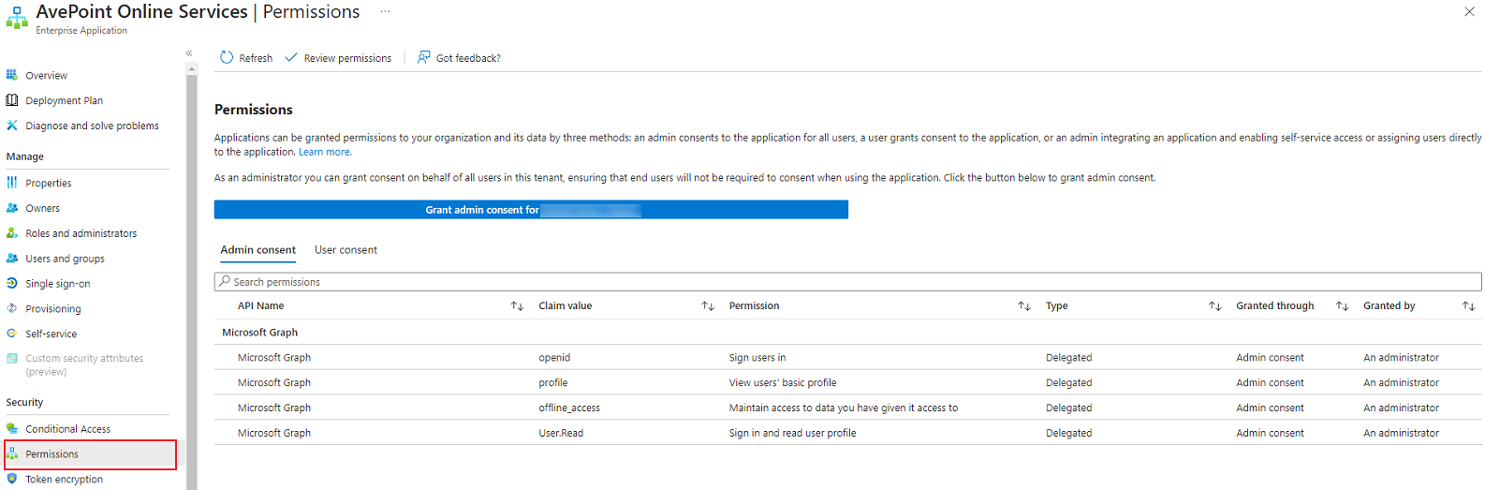Select the profile claim value cell
1485x490 pixels.
point(553,382)
